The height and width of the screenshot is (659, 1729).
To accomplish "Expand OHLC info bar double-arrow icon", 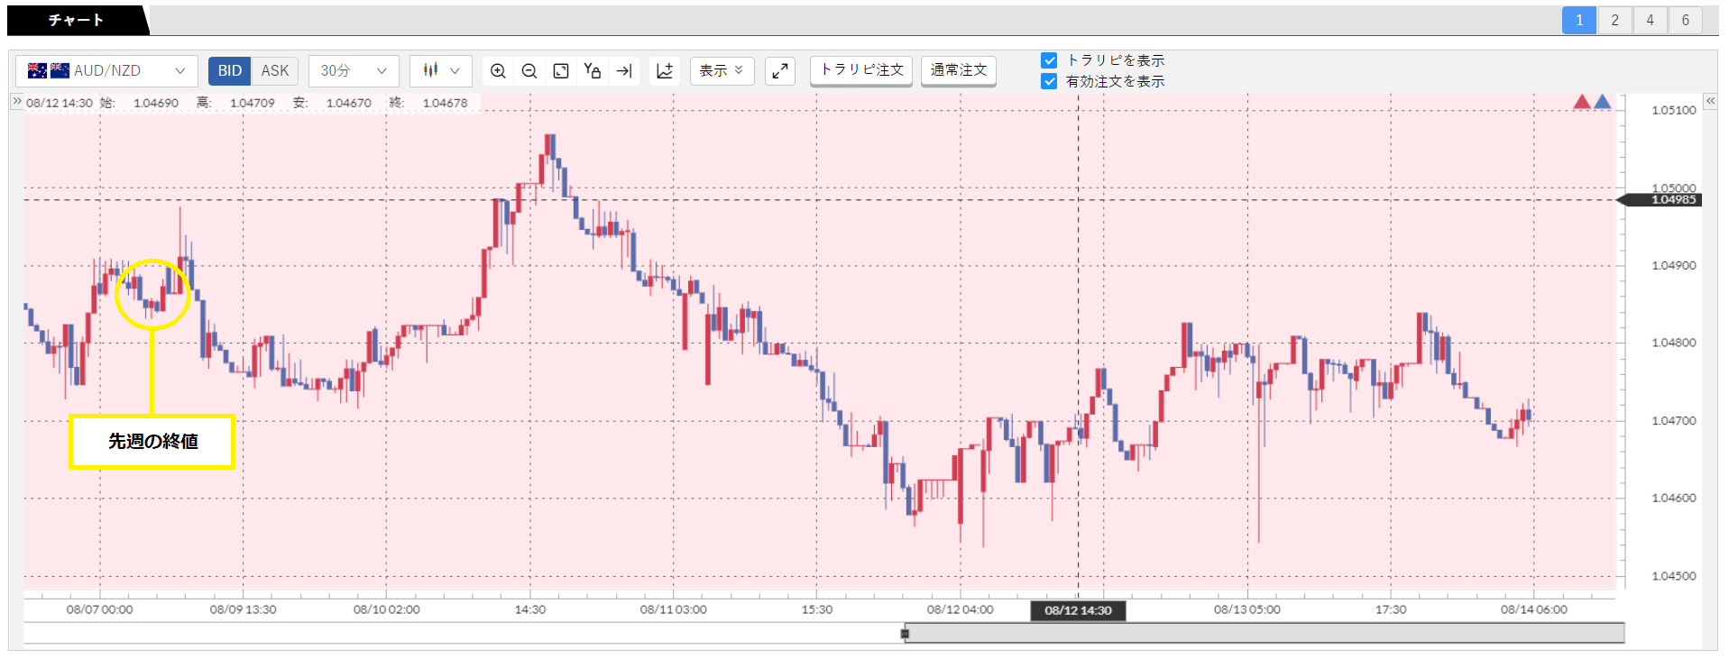I will [x=16, y=102].
